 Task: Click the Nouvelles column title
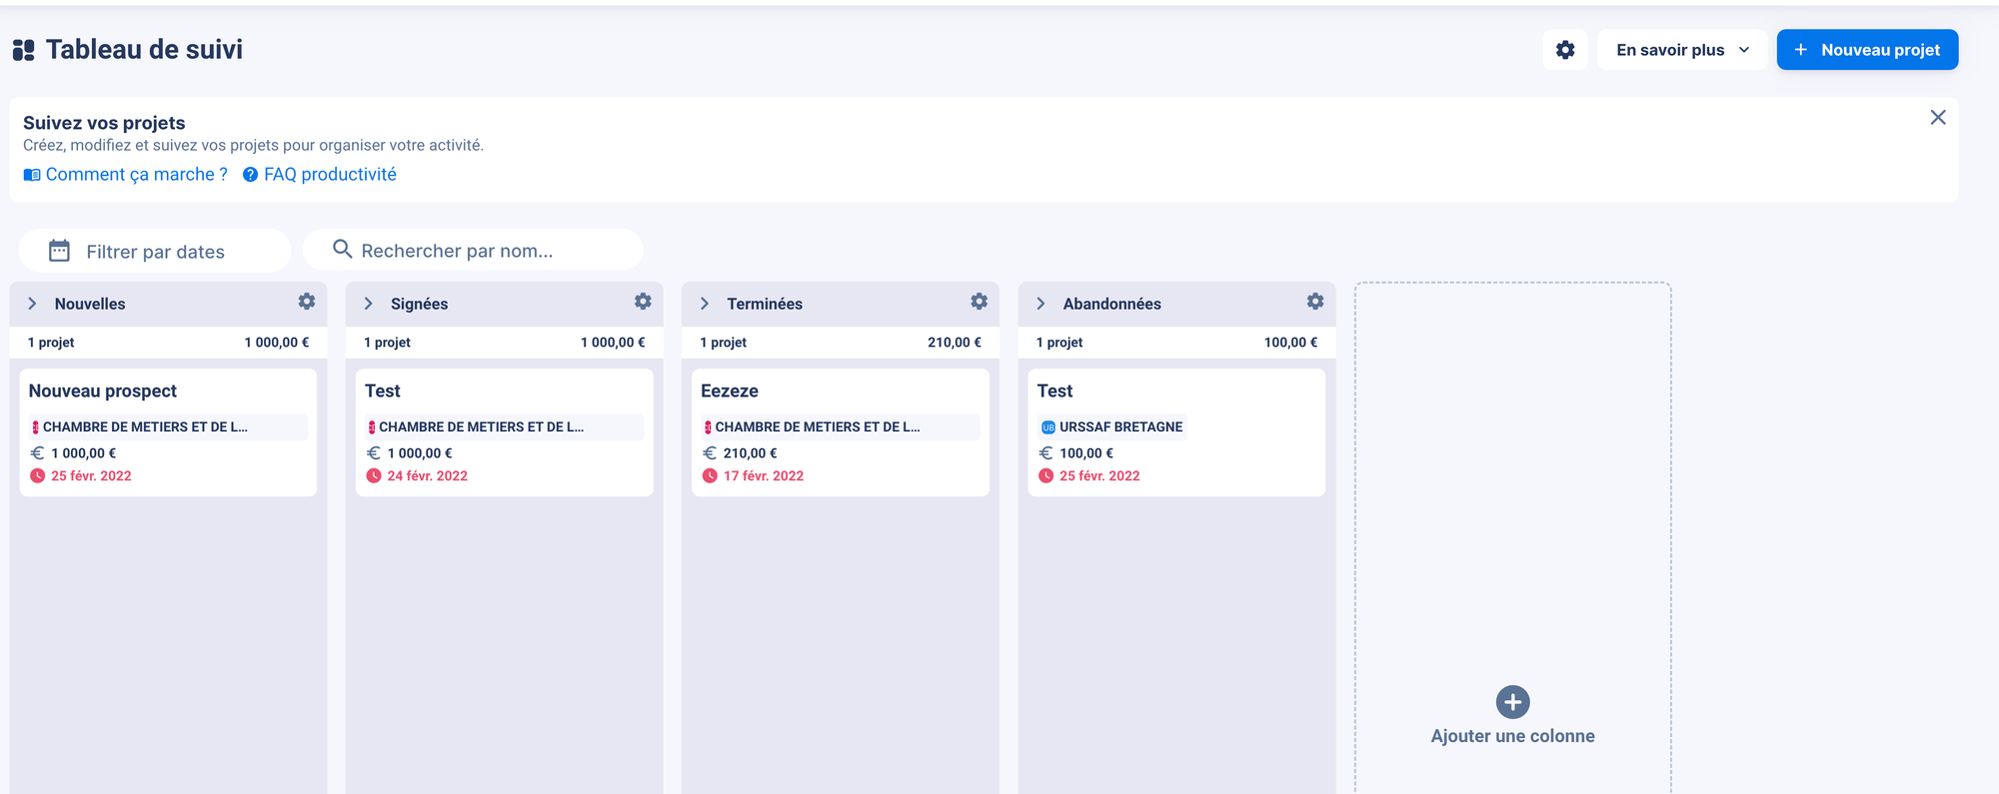(x=90, y=304)
